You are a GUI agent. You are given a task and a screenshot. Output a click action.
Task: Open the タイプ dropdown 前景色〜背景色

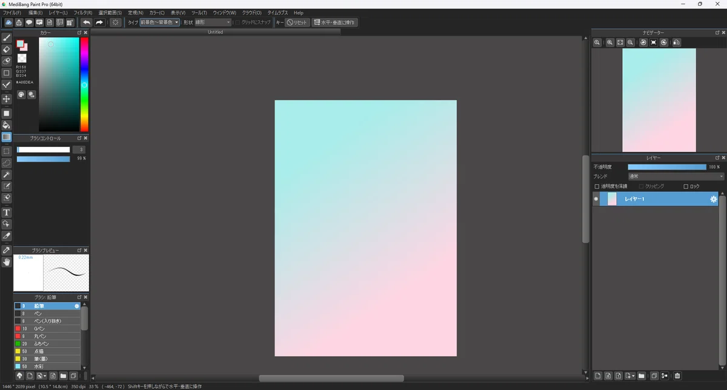pyautogui.click(x=159, y=22)
